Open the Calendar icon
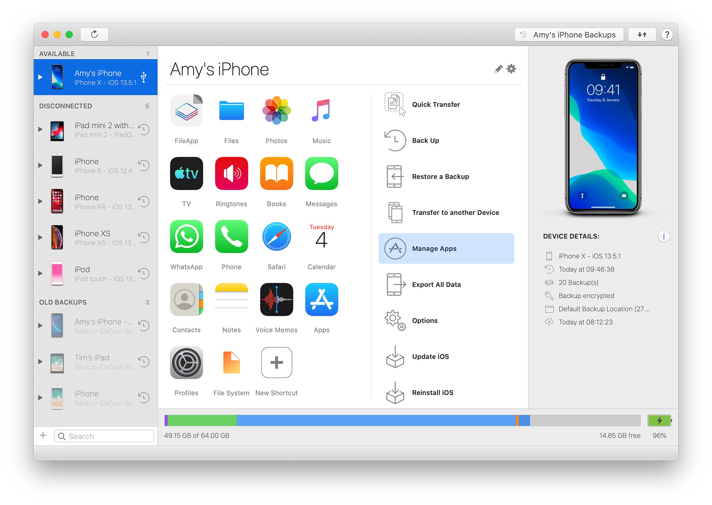 click(x=321, y=236)
